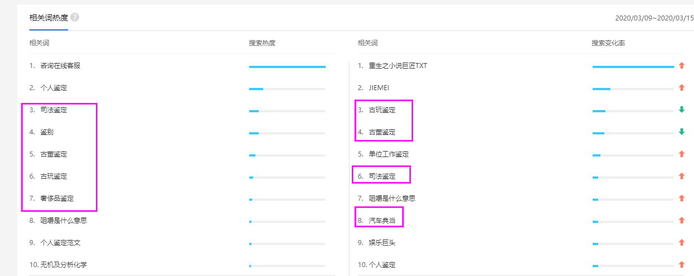Click the up arrow beside 重生之小说巨匠TXT
The width and height of the screenshot is (694, 276).
click(x=682, y=66)
